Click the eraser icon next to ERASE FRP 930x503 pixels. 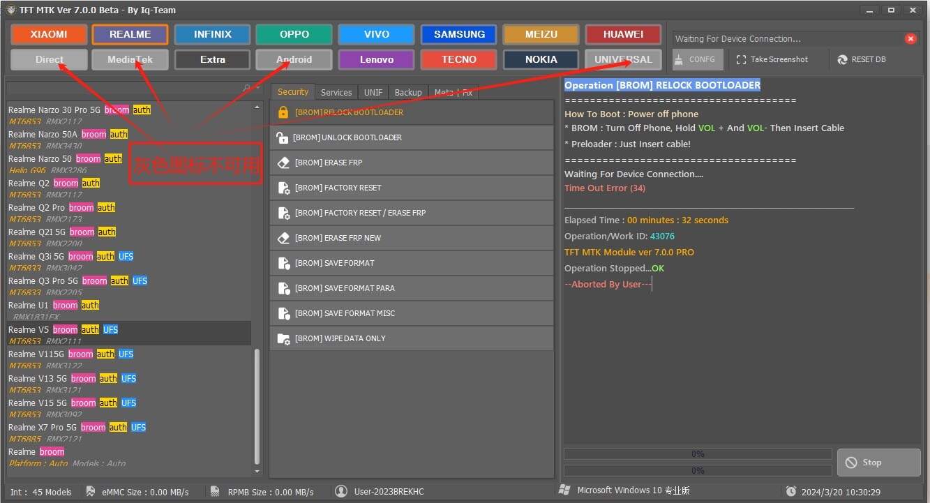coord(283,162)
